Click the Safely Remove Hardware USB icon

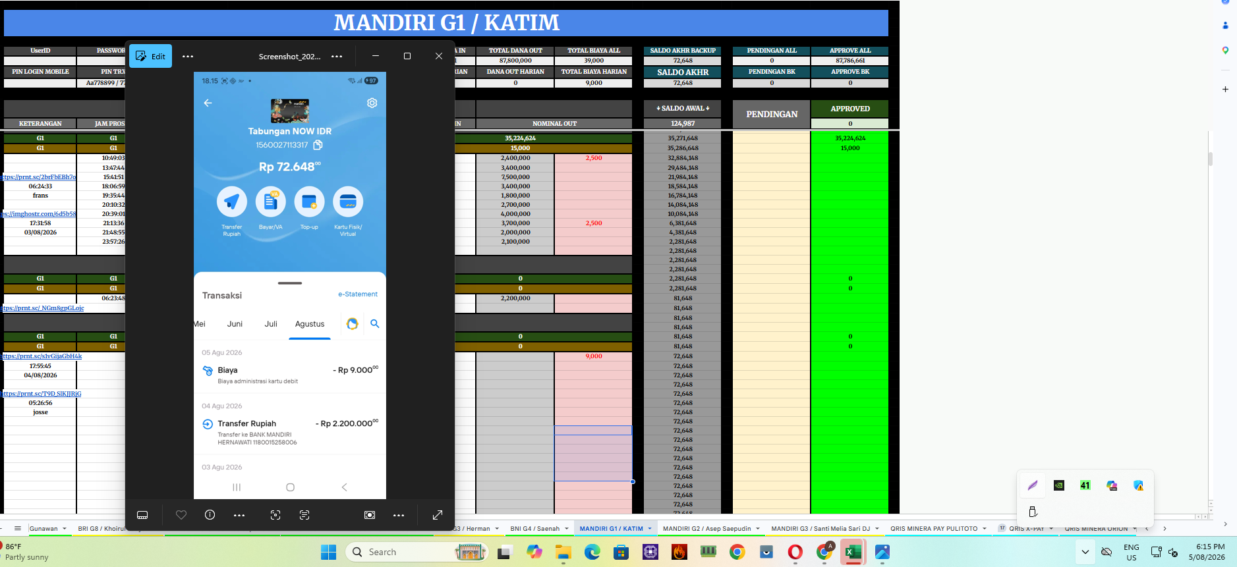point(1033,512)
